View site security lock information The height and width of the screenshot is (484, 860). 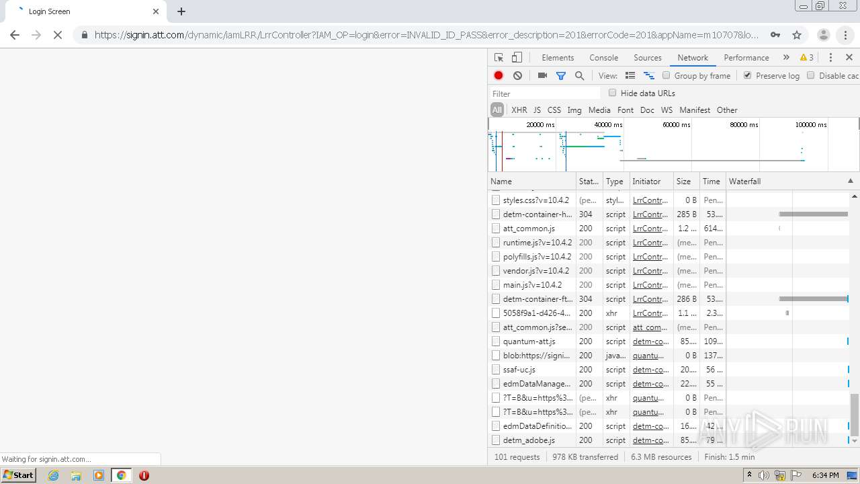pos(84,35)
